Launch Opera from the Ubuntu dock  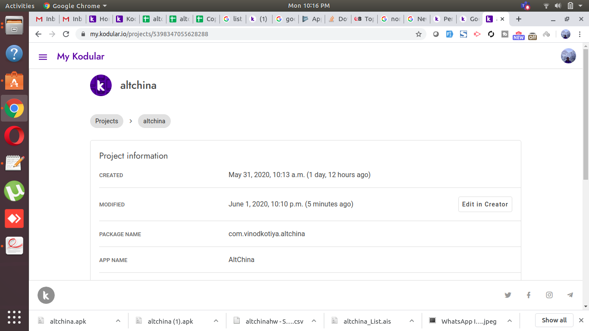[14, 136]
